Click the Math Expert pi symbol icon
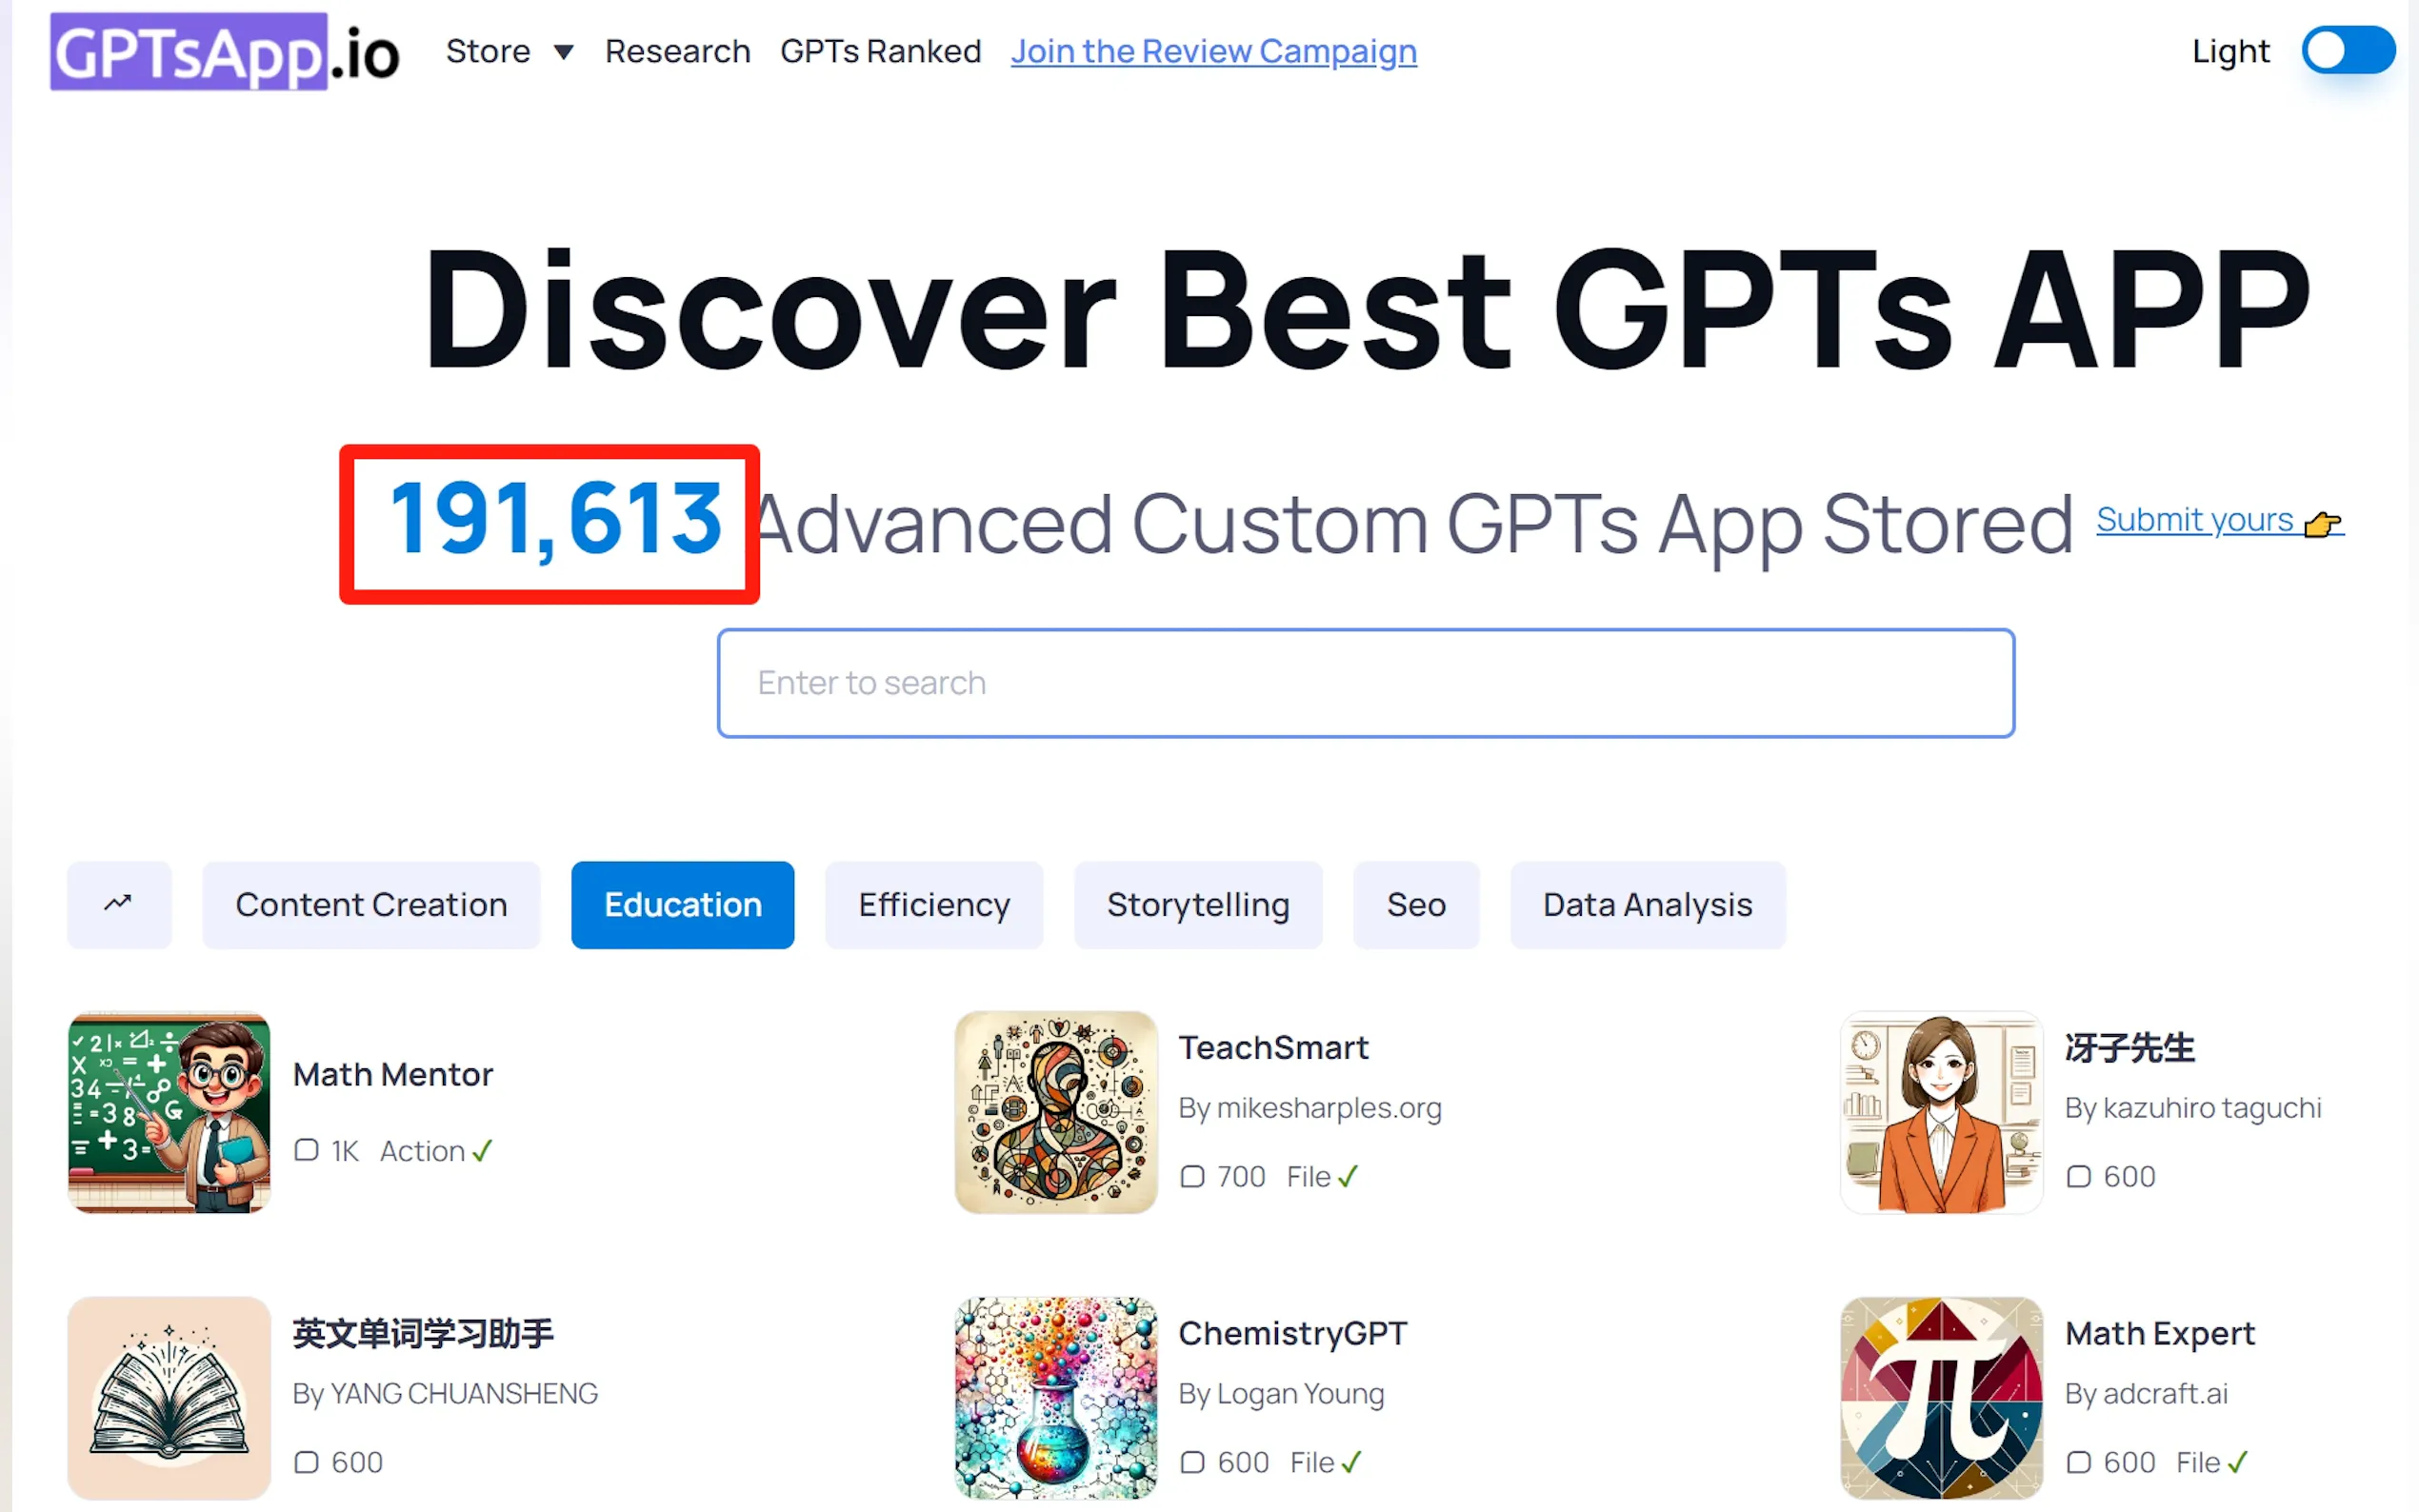2419x1512 pixels. tap(1942, 1398)
